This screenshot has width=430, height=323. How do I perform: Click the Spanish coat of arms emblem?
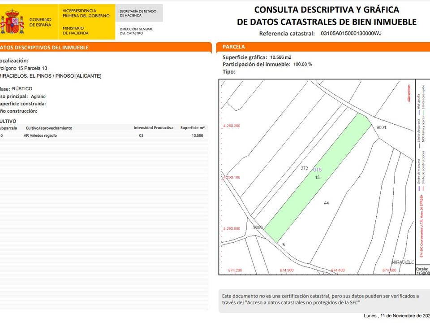click(12, 22)
